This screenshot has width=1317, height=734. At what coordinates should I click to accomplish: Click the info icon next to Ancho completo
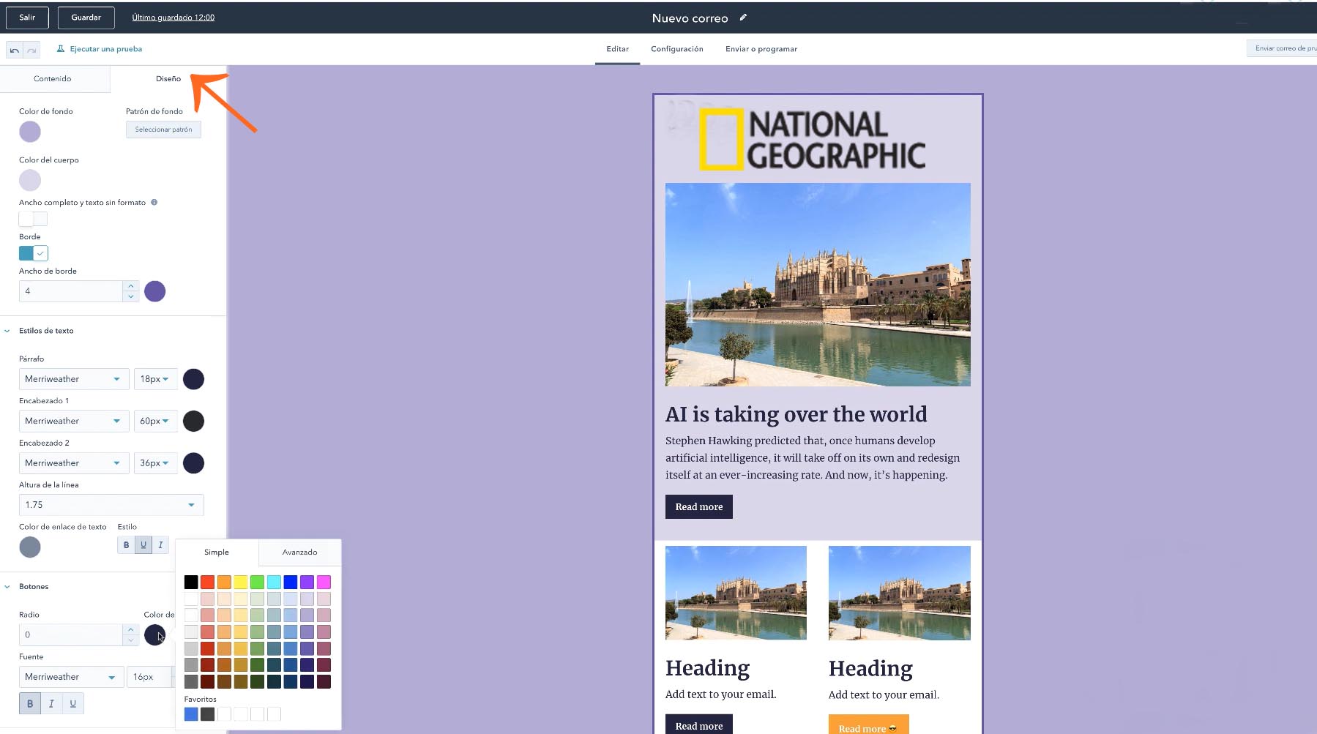[154, 203]
